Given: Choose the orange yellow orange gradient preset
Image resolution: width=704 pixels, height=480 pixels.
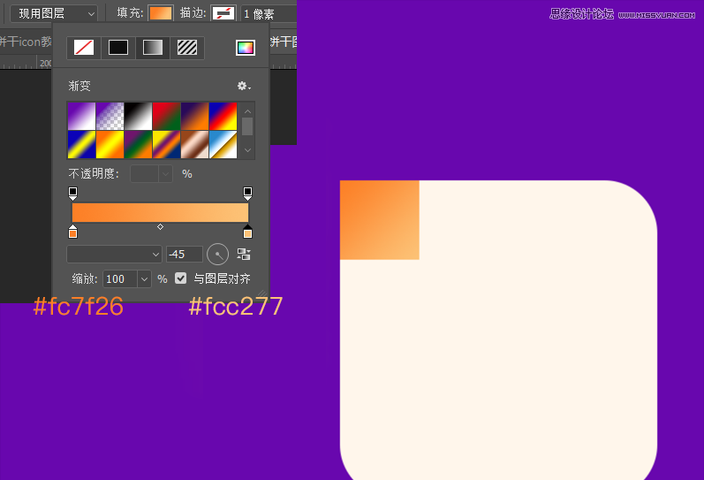Looking at the screenshot, I should pos(110,144).
